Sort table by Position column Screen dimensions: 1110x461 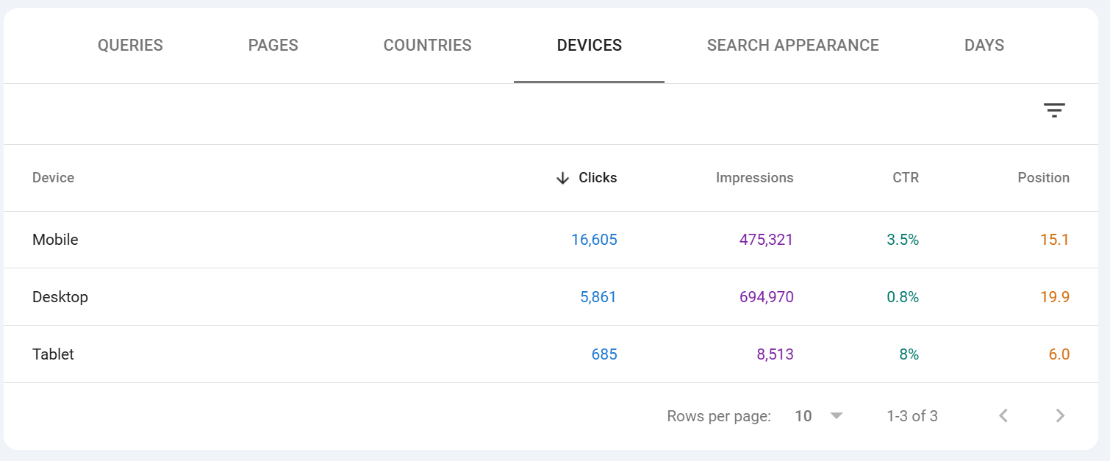click(1043, 178)
